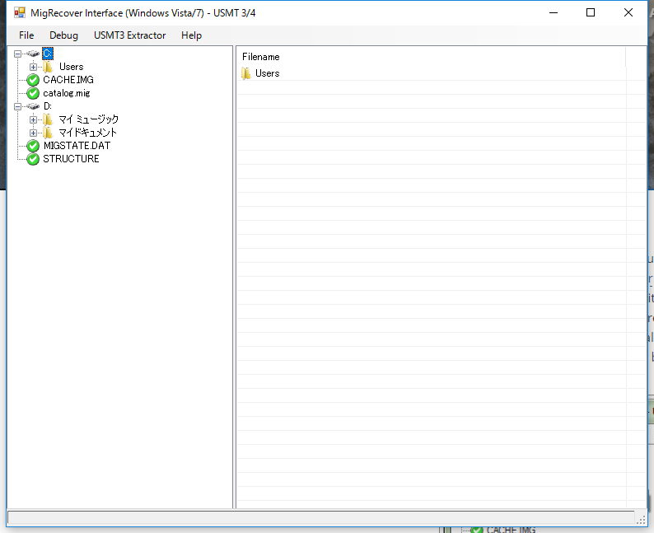
Task: Select MIGSTATE.DAT in the tree
Action: pos(77,146)
